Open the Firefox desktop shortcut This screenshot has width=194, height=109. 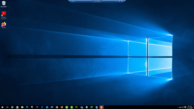(4, 25)
